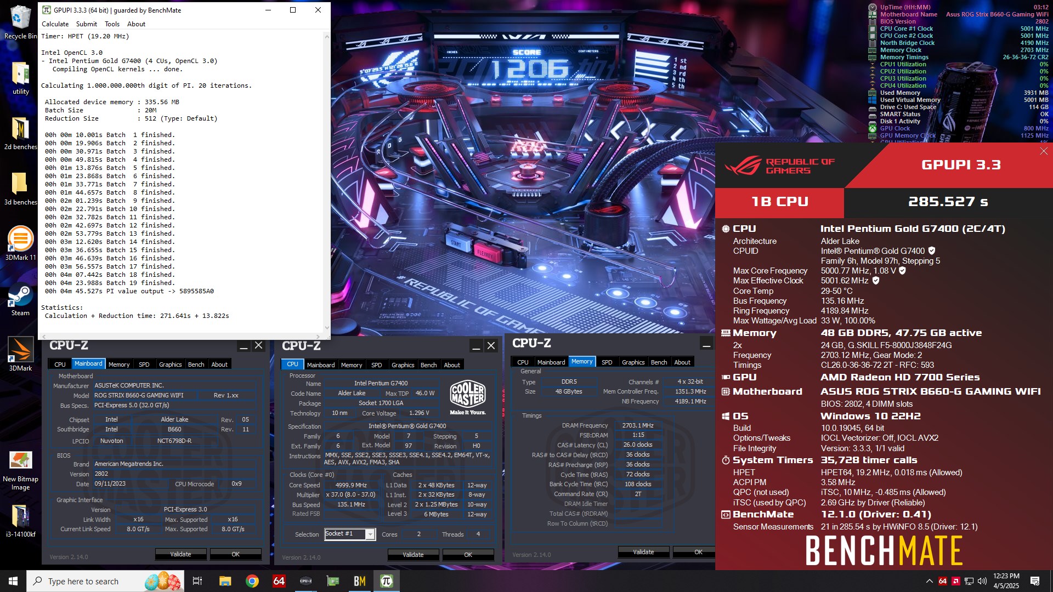Open About tab in Memory CPU-Z window
The height and width of the screenshot is (592, 1053).
[x=682, y=362]
